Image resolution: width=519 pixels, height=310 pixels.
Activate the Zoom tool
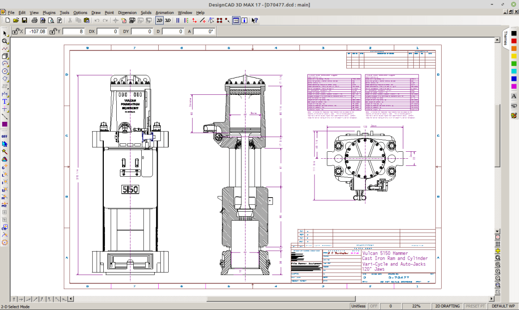(x=5, y=41)
